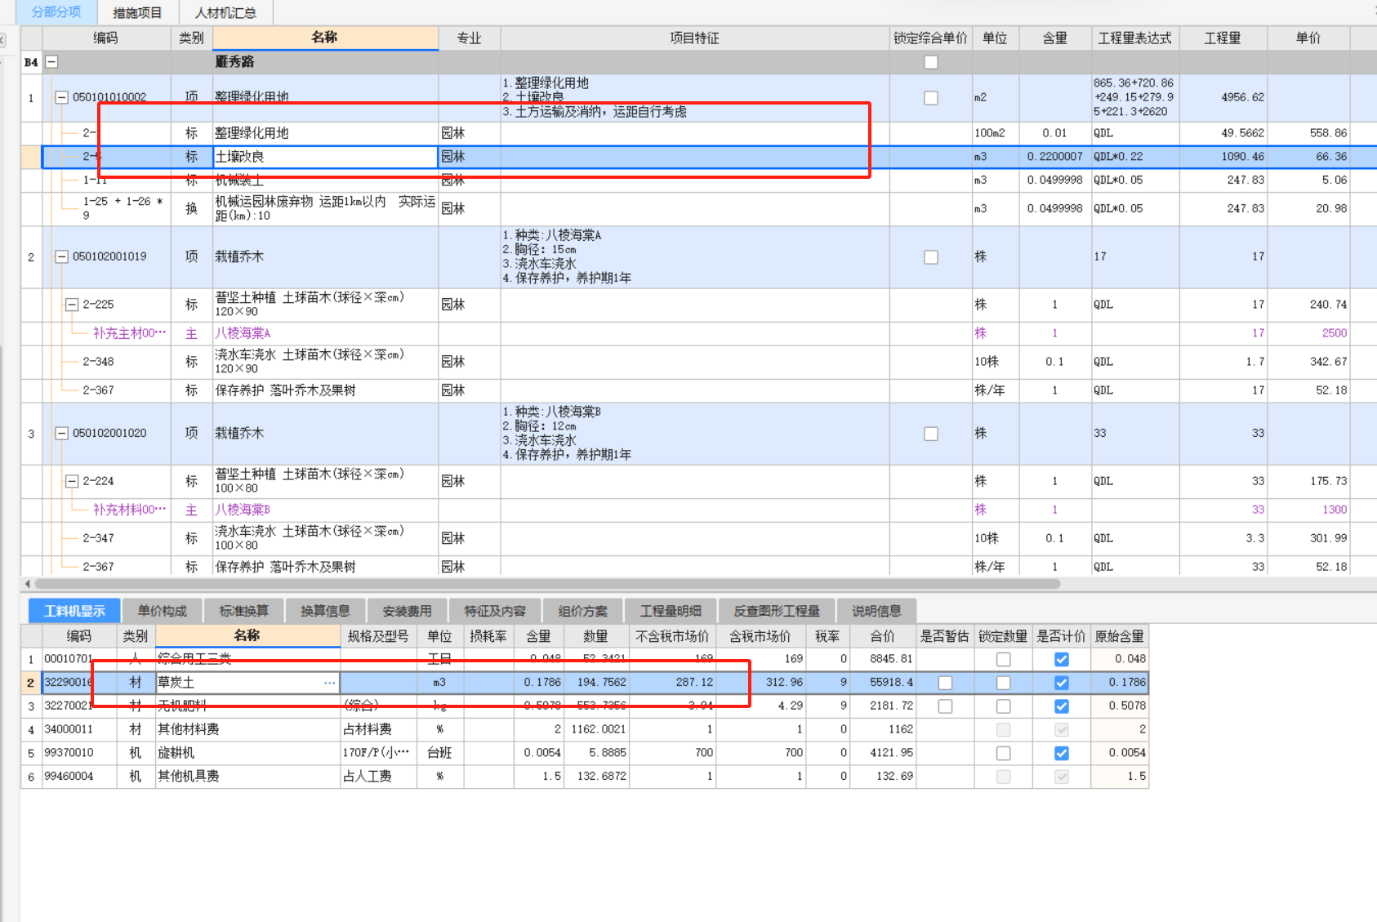Collapse item 050101010002 tree node
This screenshot has height=922, width=1377.
61,97
